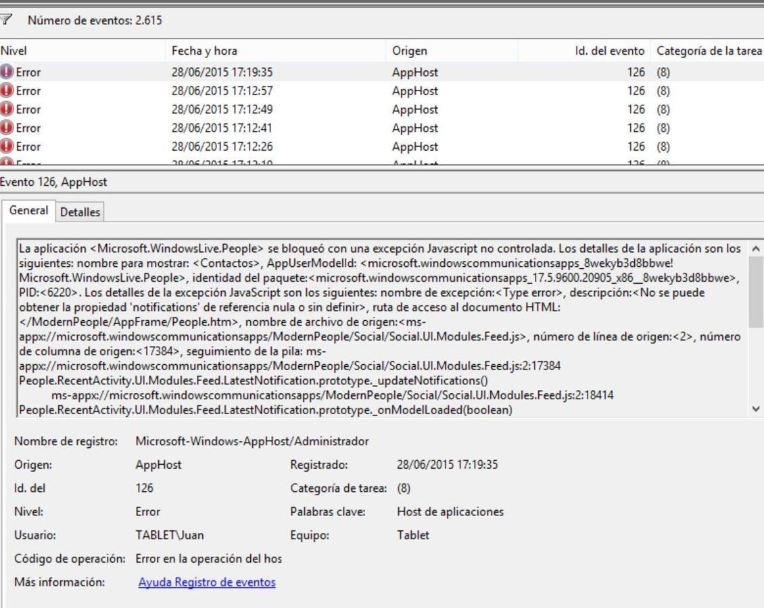Click error icon of 17:12:26 event
Viewport: 764px width, 608px height.
coord(6,146)
